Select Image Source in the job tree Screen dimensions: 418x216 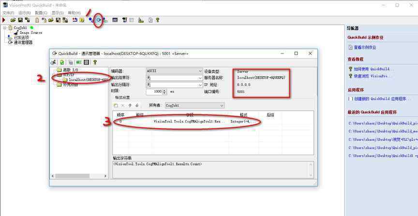coord(30,32)
